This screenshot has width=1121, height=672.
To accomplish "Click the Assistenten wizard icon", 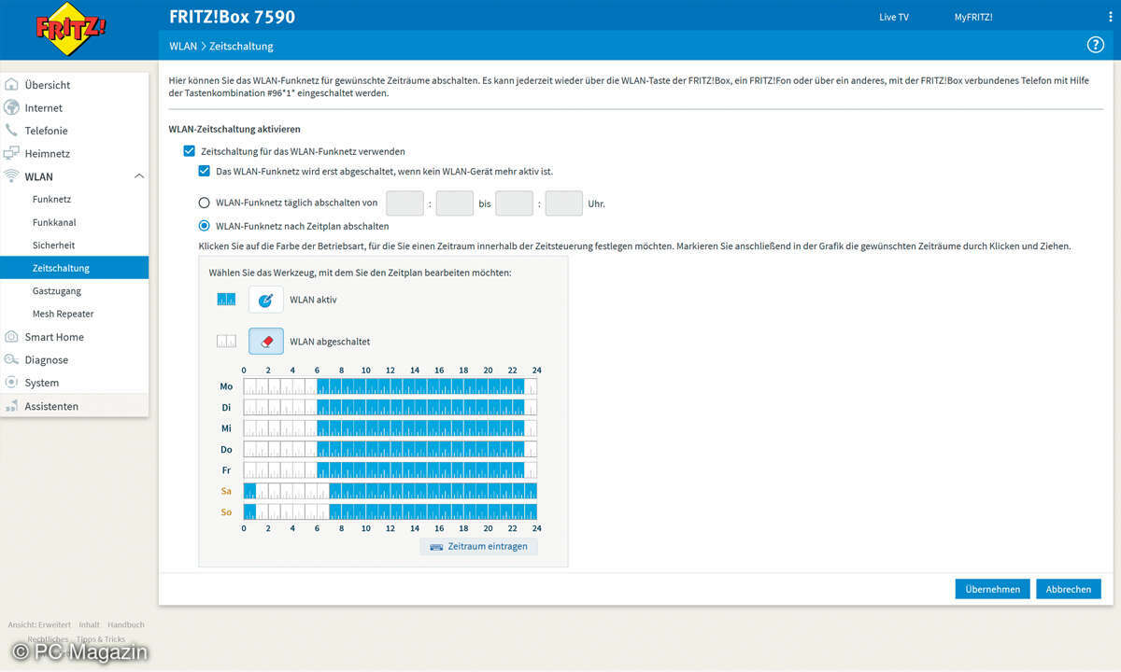I will (x=11, y=406).
